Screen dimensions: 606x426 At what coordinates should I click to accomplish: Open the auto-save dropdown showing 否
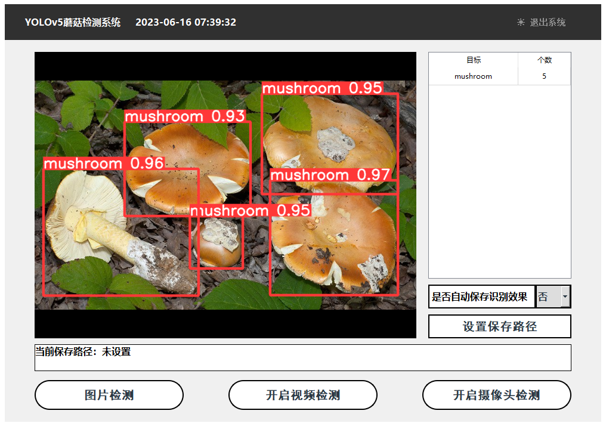point(553,297)
